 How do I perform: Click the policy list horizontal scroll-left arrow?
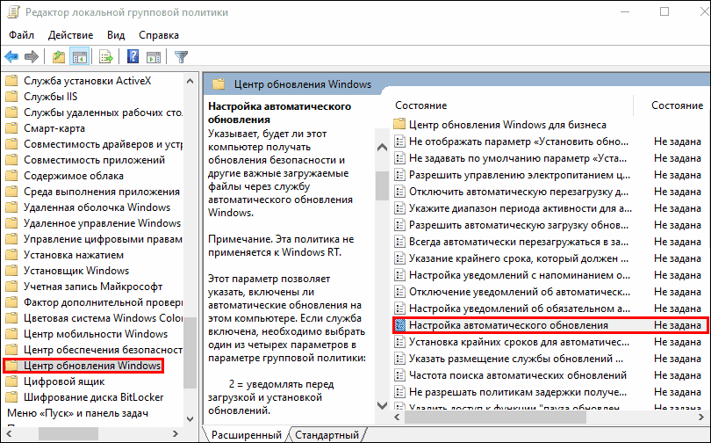pos(398,417)
